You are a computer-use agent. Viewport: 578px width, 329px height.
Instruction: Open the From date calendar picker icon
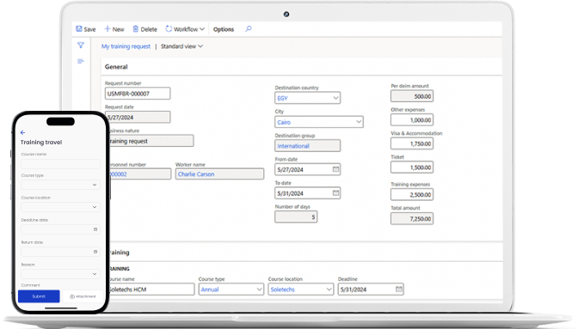click(335, 169)
